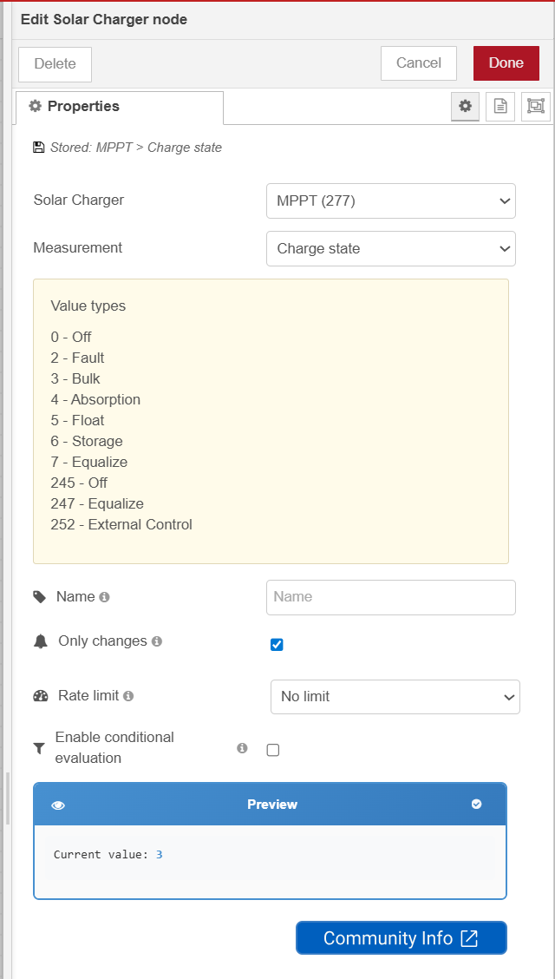Open the Measurement Charge state dropdown
The height and width of the screenshot is (979, 555).
click(391, 248)
